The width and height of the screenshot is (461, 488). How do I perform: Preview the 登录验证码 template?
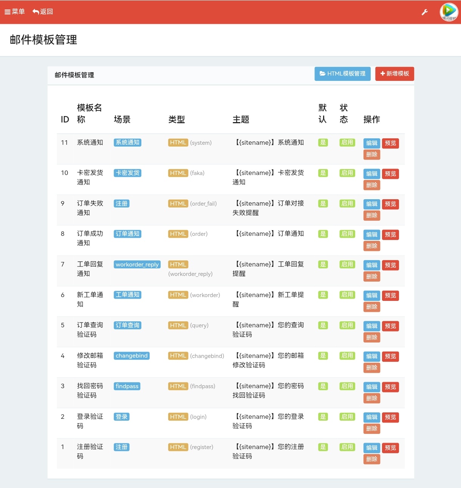390,417
